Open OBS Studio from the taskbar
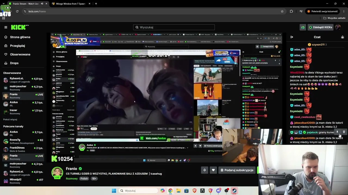Viewport: 348px width, 195px height. coord(226,191)
